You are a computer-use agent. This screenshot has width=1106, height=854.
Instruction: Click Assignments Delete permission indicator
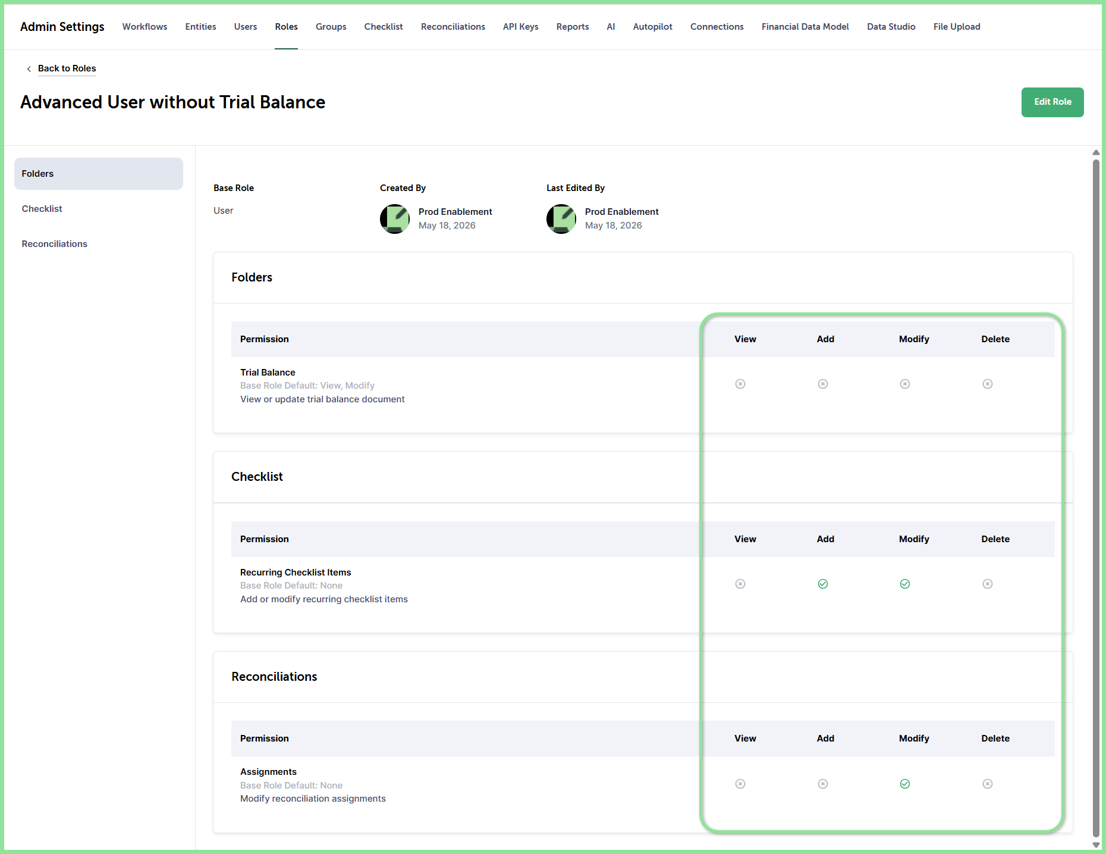click(x=988, y=784)
